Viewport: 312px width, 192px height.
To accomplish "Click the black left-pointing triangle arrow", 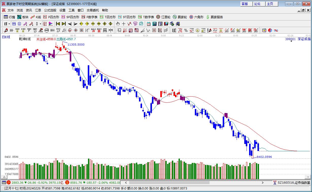I will pos(70,24).
